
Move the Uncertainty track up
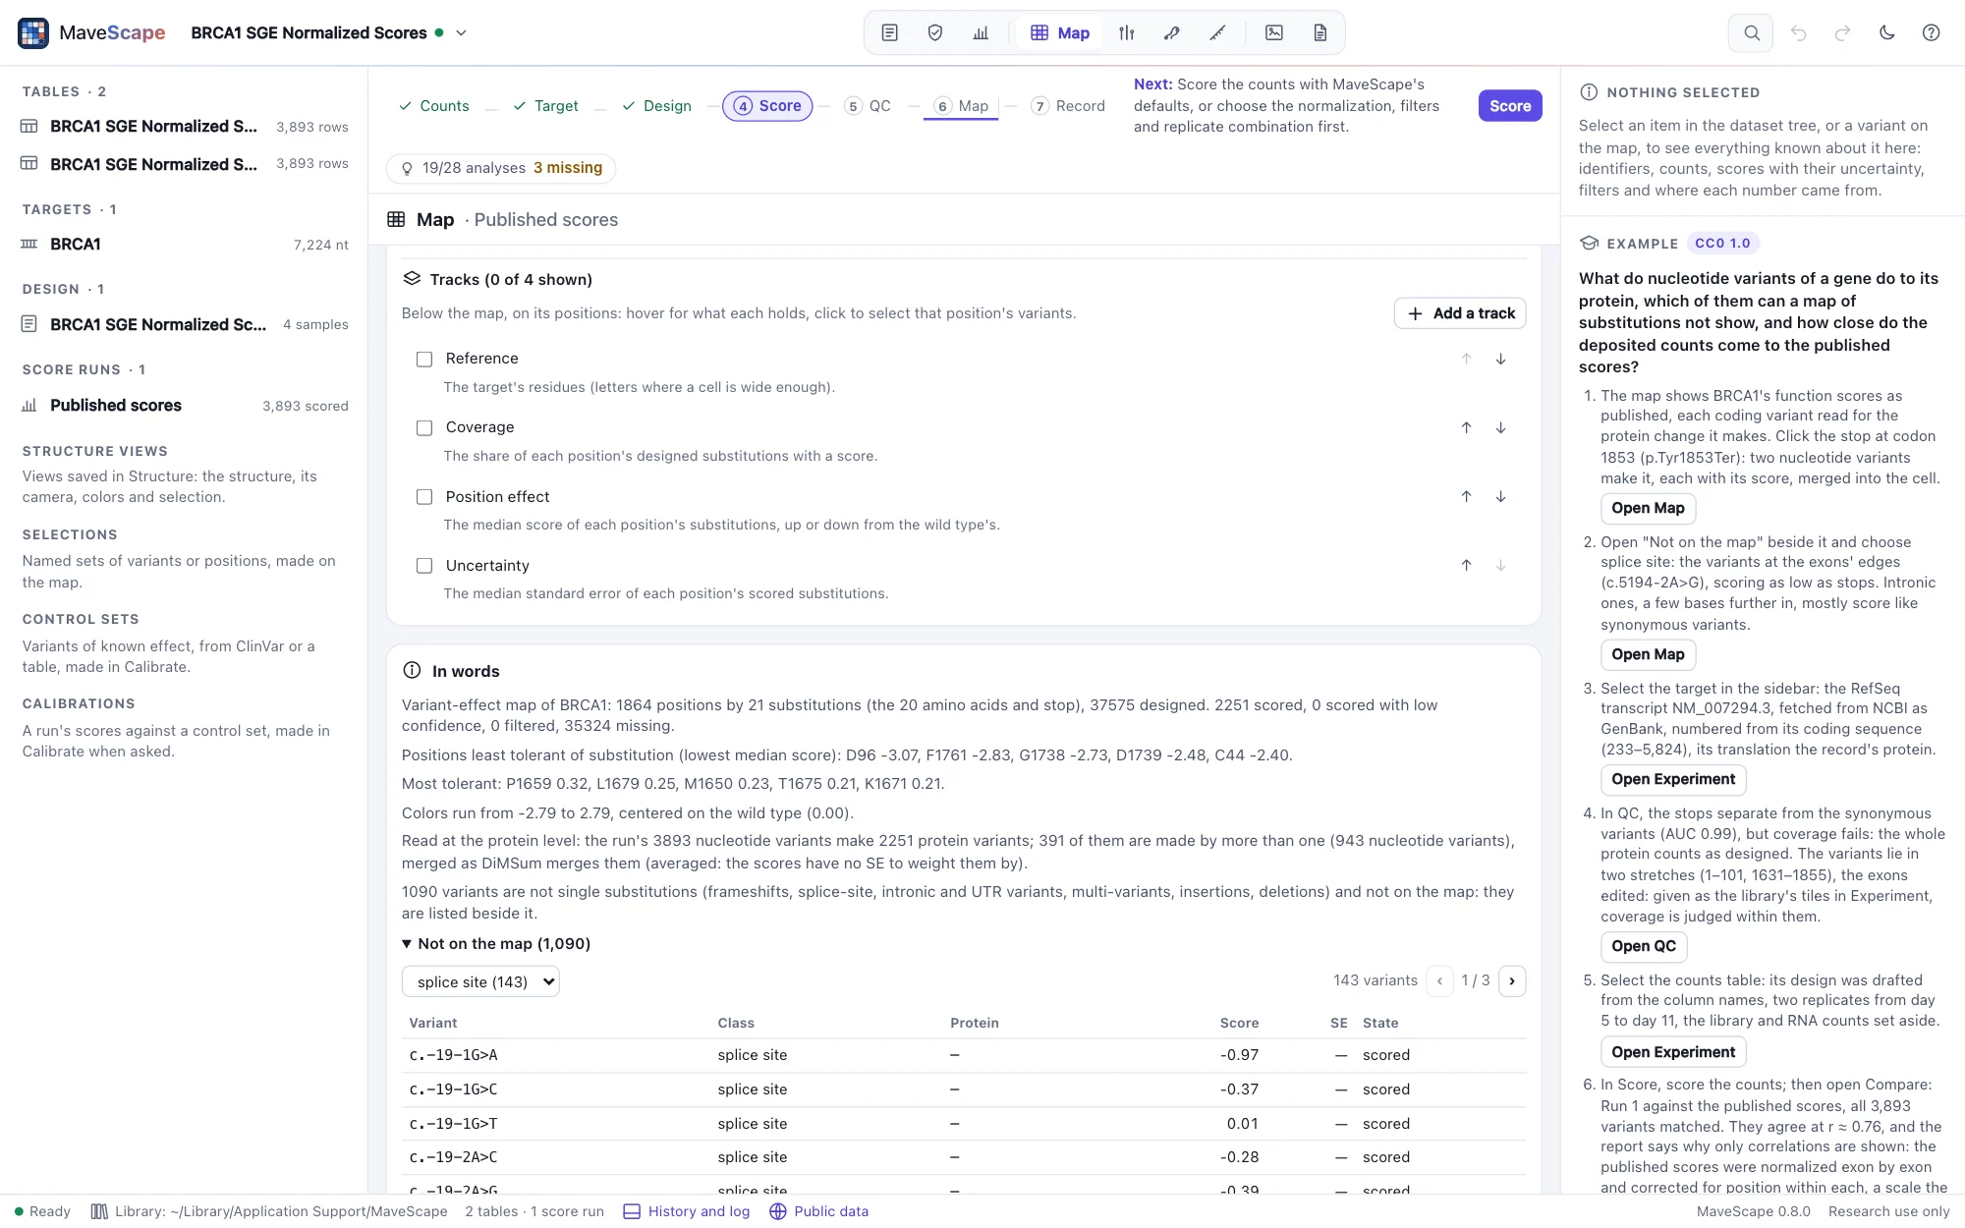tap(1466, 565)
